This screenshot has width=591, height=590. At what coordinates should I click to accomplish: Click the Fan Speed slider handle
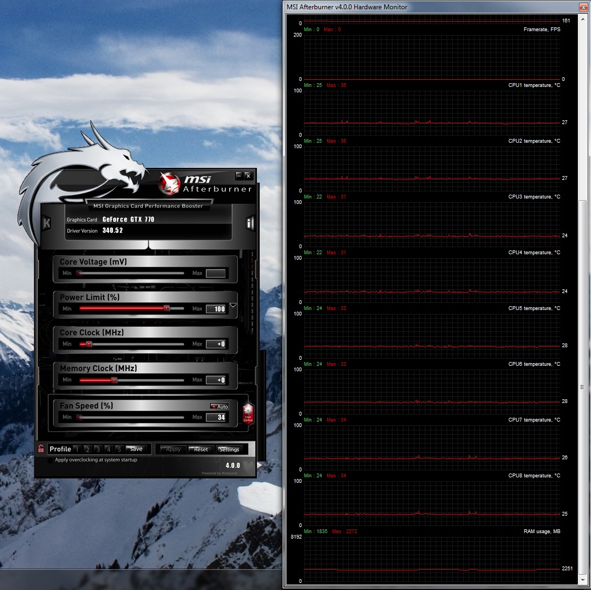pyautogui.click(x=79, y=417)
